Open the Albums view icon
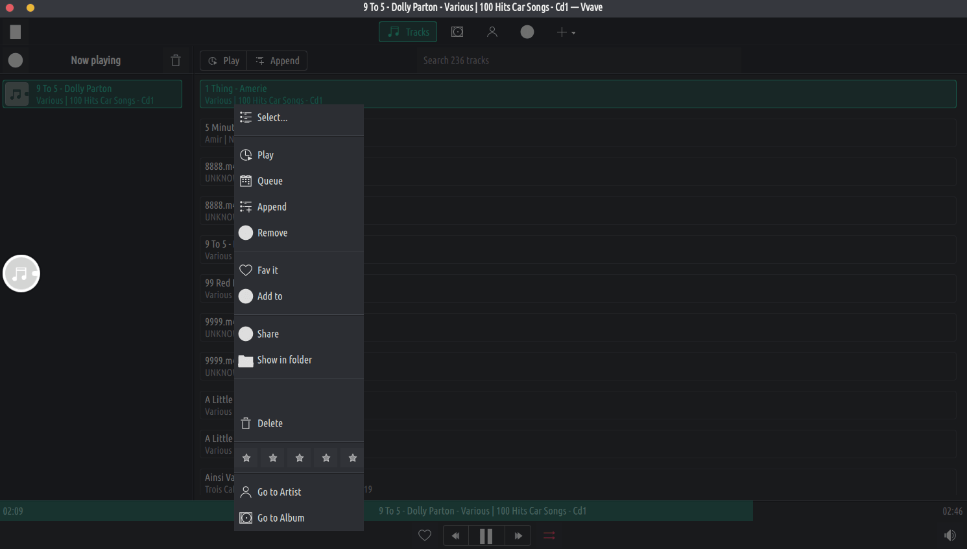The width and height of the screenshot is (967, 549). [457, 32]
